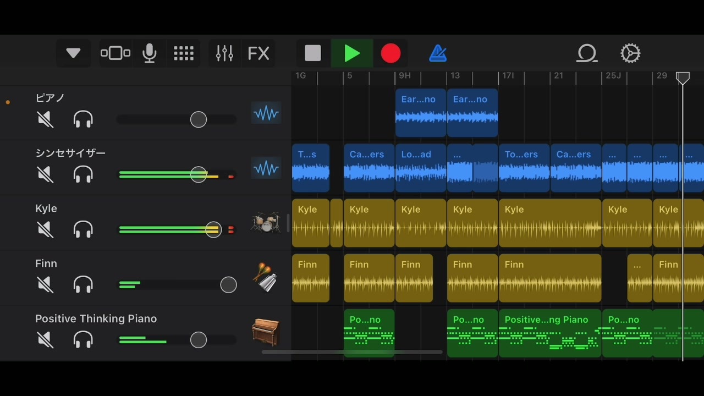The image size is (704, 396).
Task: Mute the ピアノ track
Action: tap(45, 119)
